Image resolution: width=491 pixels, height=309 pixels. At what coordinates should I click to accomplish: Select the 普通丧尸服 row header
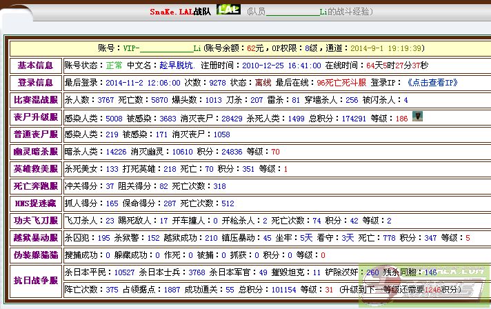(x=34, y=134)
